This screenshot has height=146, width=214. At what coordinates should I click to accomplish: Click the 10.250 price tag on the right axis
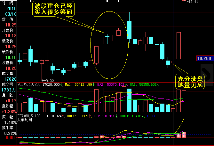coord(204,58)
